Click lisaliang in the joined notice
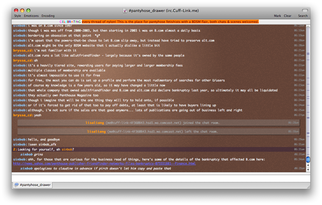Viewport: 322px width, 205px height. tap(95, 123)
